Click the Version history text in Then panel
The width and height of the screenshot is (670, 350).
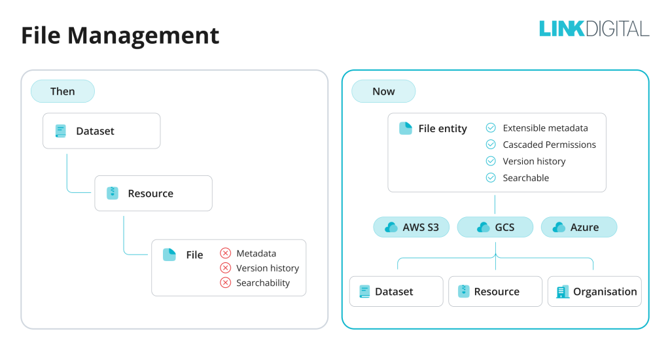tap(268, 268)
